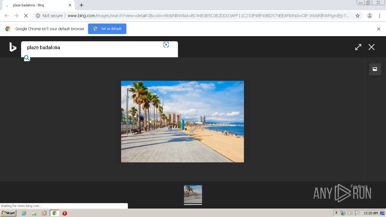The width and height of the screenshot is (386, 217).
Task: Close the Bing image detail view
Action: click(x=372, y=47)
